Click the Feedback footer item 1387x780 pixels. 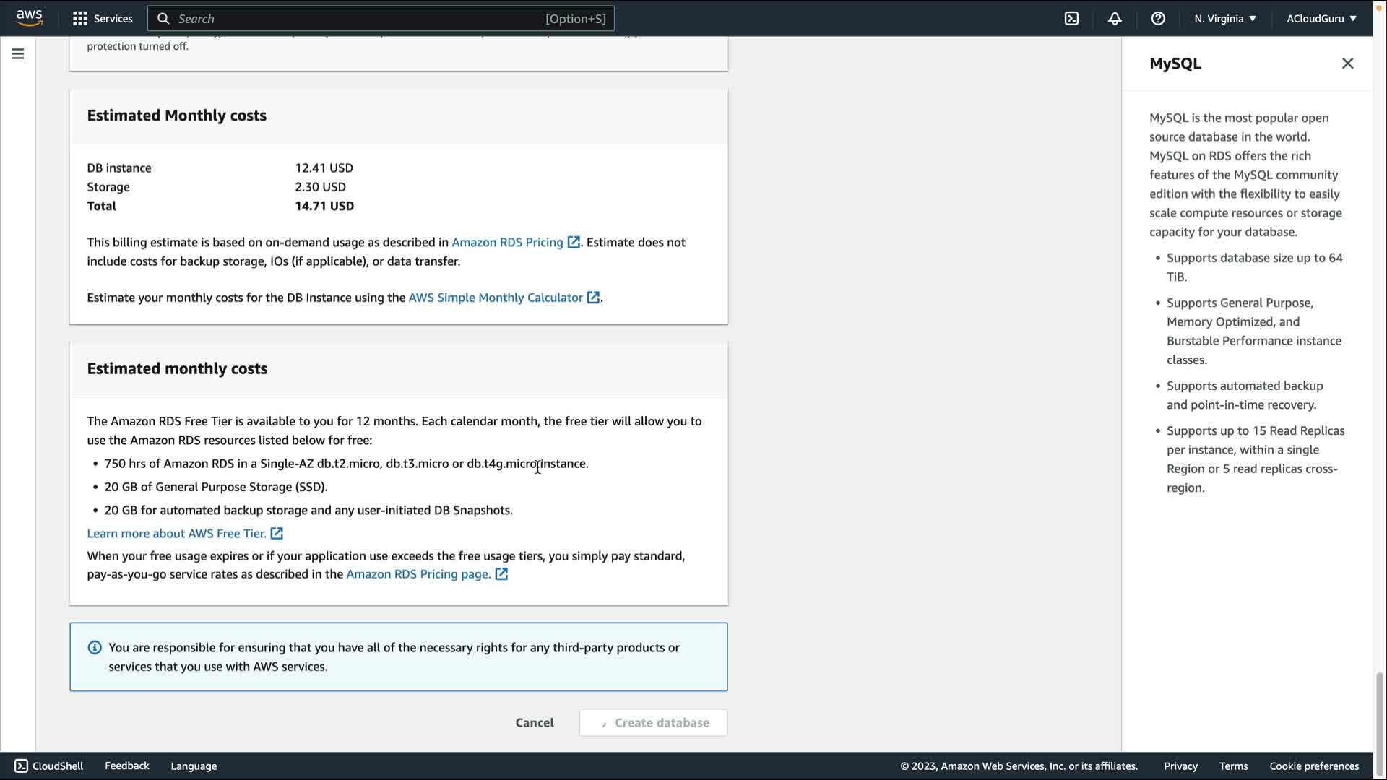(x=126, y=766)
